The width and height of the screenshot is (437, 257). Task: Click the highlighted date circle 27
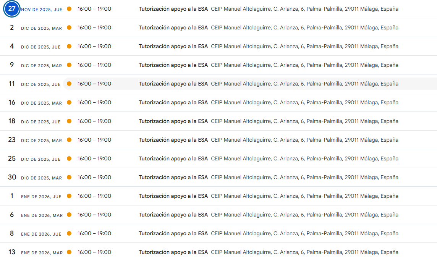click(12, 9)
